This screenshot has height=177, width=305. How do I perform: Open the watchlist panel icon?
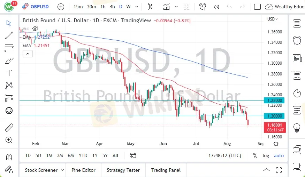297,23
